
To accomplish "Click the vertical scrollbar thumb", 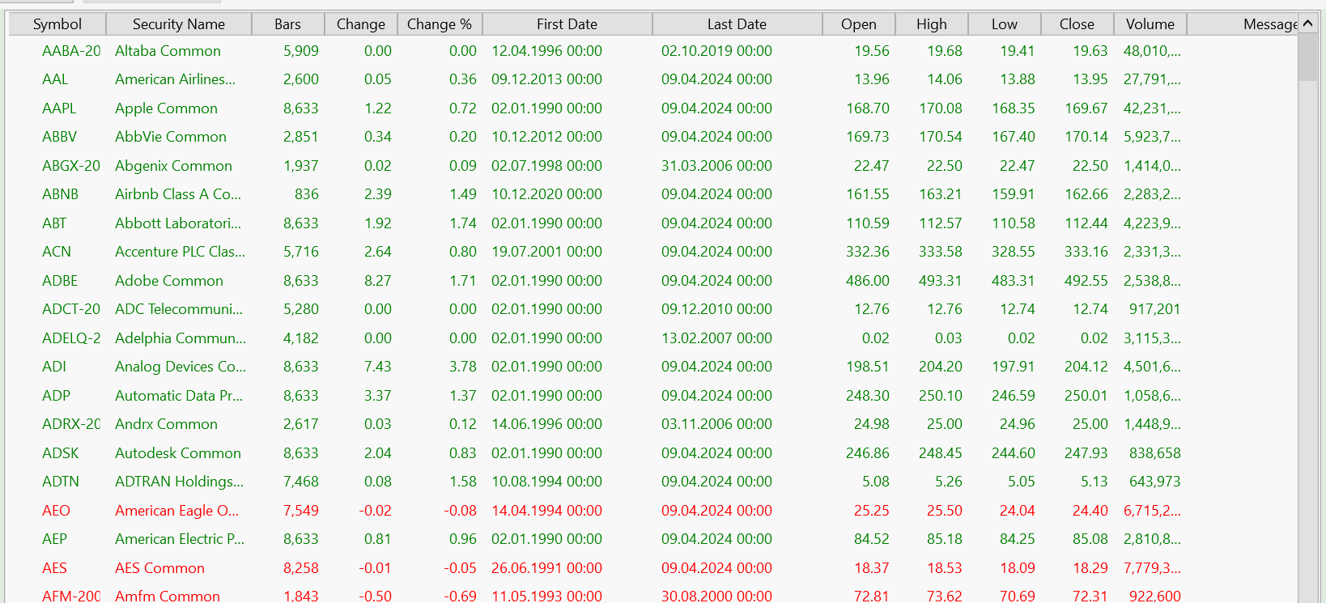I will click(1307, 58).
